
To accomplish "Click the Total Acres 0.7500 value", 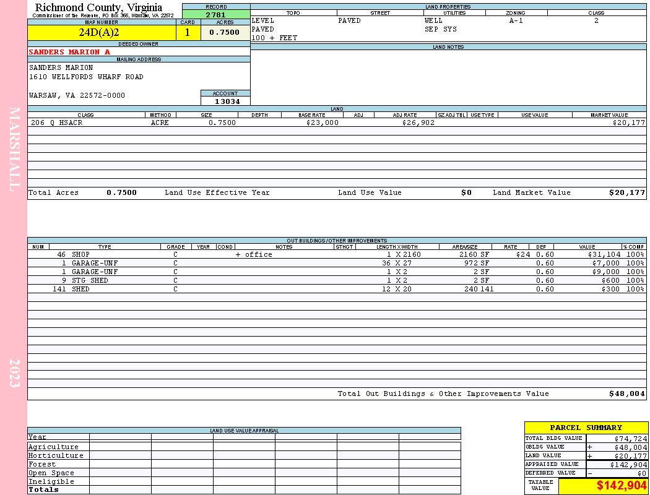I will click(x=121, y=192).
